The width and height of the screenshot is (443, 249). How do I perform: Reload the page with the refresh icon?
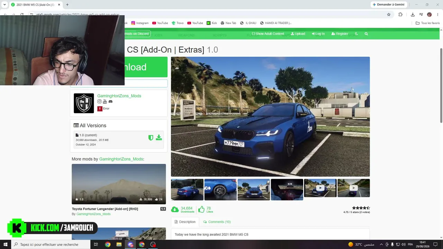[22, 15]
